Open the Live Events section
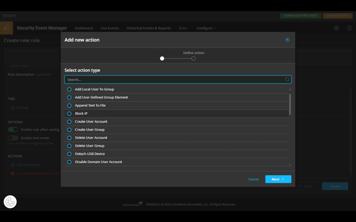356x222 pixels. tap(110, 28)
